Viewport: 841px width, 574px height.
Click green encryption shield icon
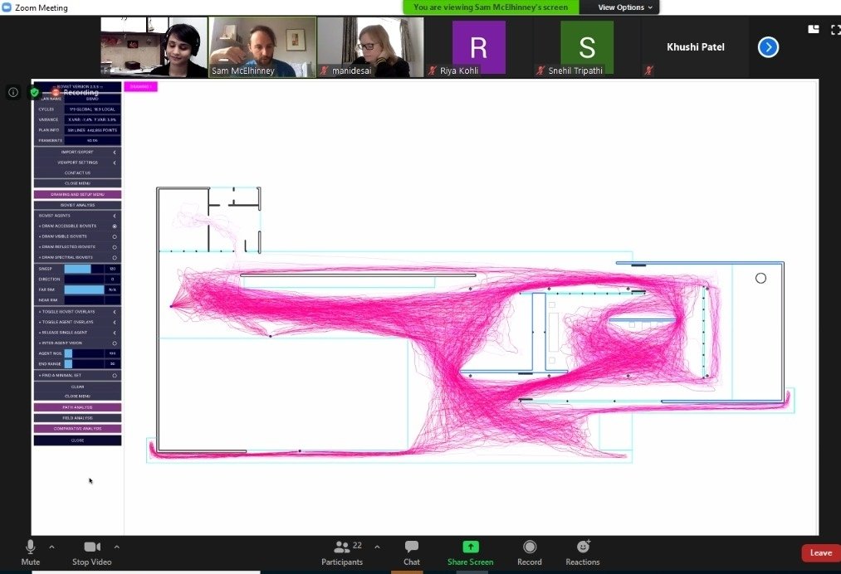tap(34, 92)
